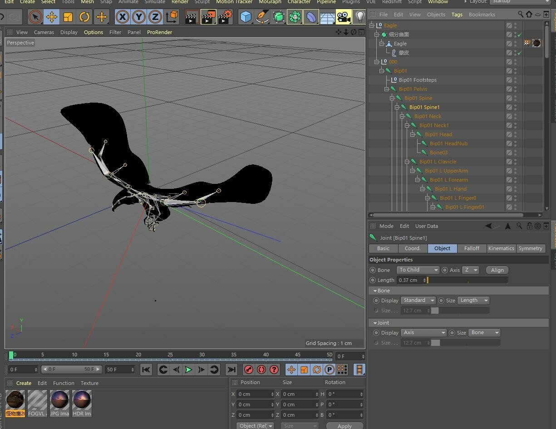Toggle the Y axis lock

tap(138, 17)
